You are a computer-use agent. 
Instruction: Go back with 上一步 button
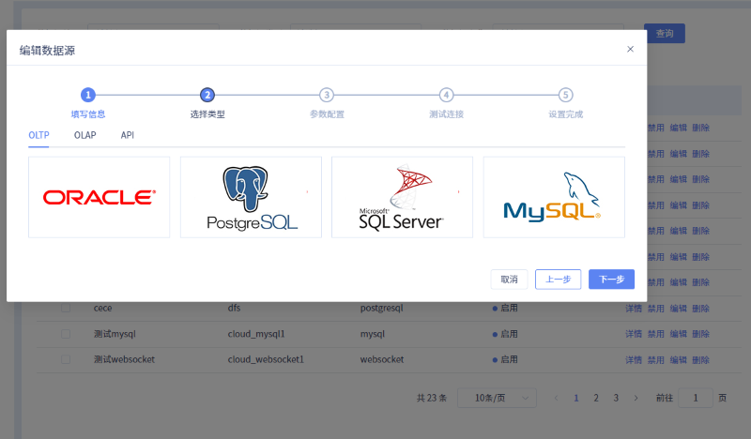point(558,280)
